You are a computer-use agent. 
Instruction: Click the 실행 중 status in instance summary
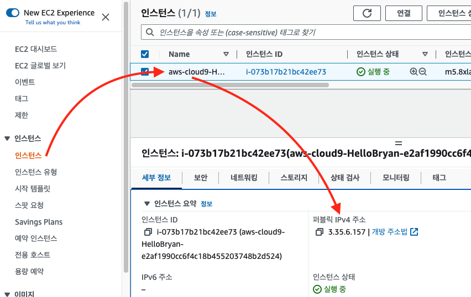(x=329, y=289)
